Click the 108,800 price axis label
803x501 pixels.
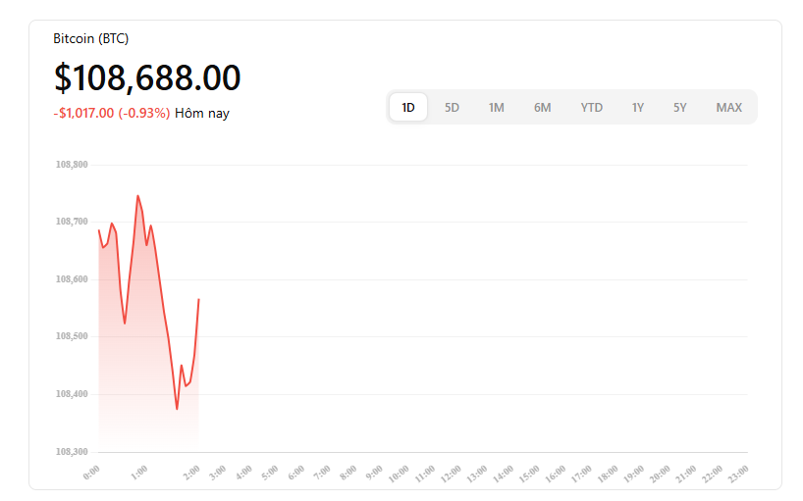pos(72,165)
